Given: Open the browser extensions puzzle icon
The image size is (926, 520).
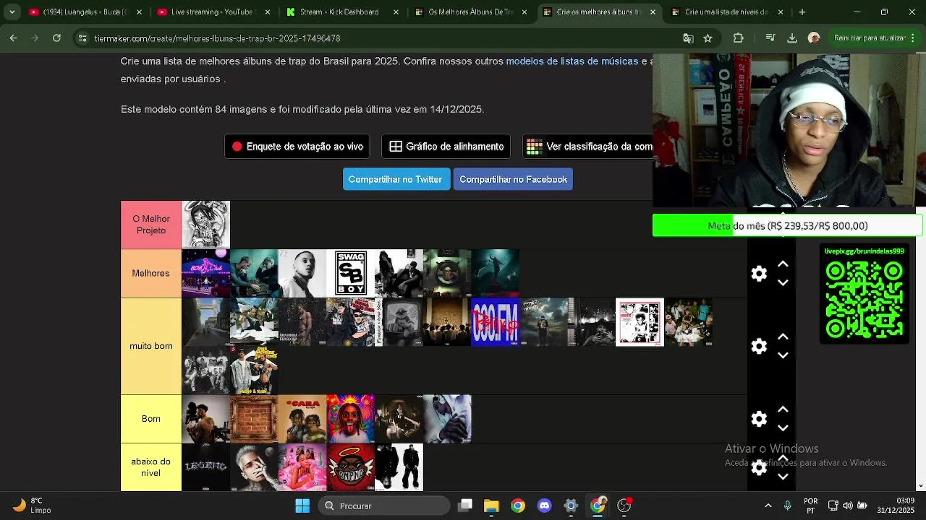Looking at the screenshot, I should 738,38.
